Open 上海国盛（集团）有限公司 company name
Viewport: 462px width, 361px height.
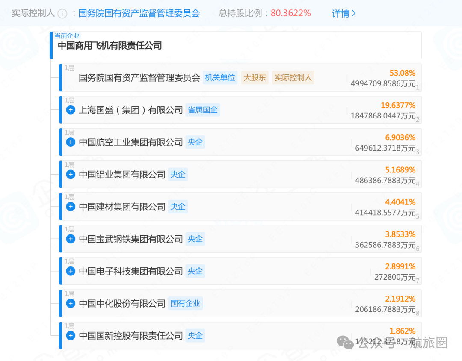click(x=131, y=110)
